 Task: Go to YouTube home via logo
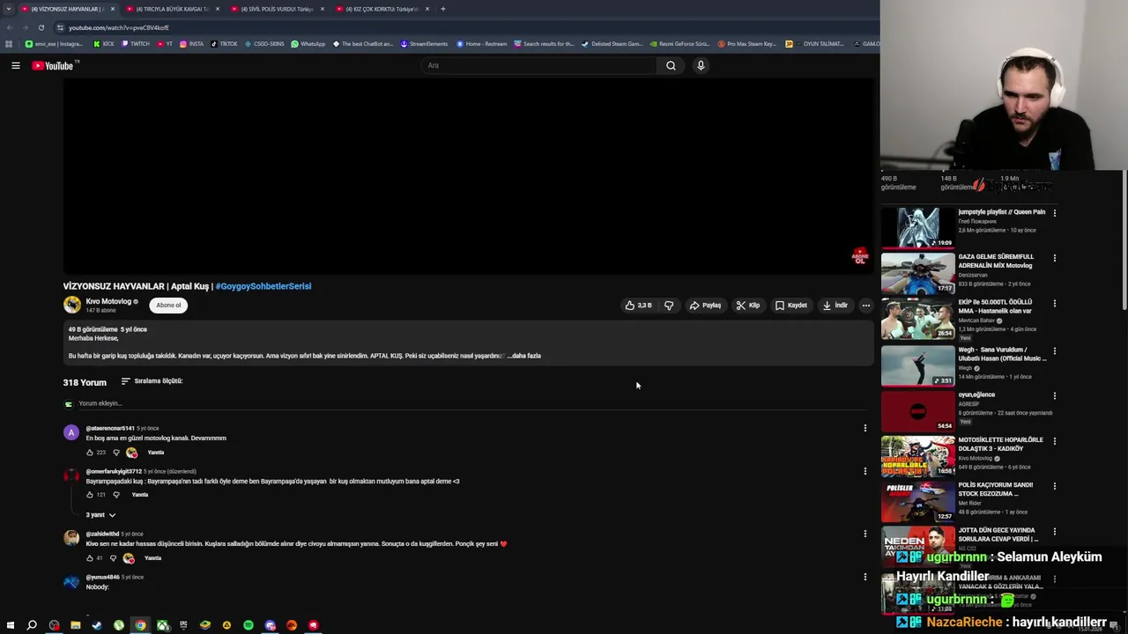tap(53, 65)
